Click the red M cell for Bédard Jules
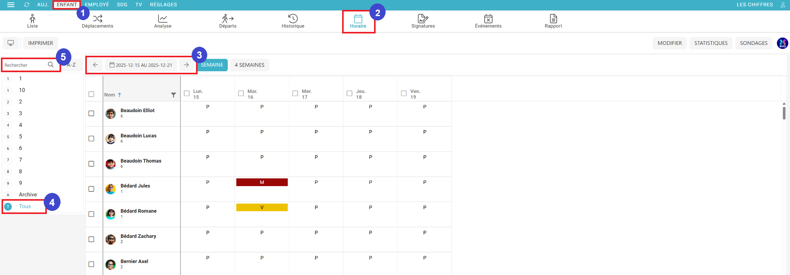Viewport: 790px width, 275px height. click(x=262, y=182)
